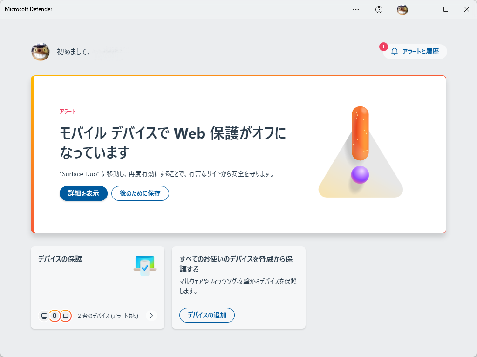The height and width of the screenshot is (357, 477).
Task: Select the phone icon circled with alert
Action: [55, 316]
